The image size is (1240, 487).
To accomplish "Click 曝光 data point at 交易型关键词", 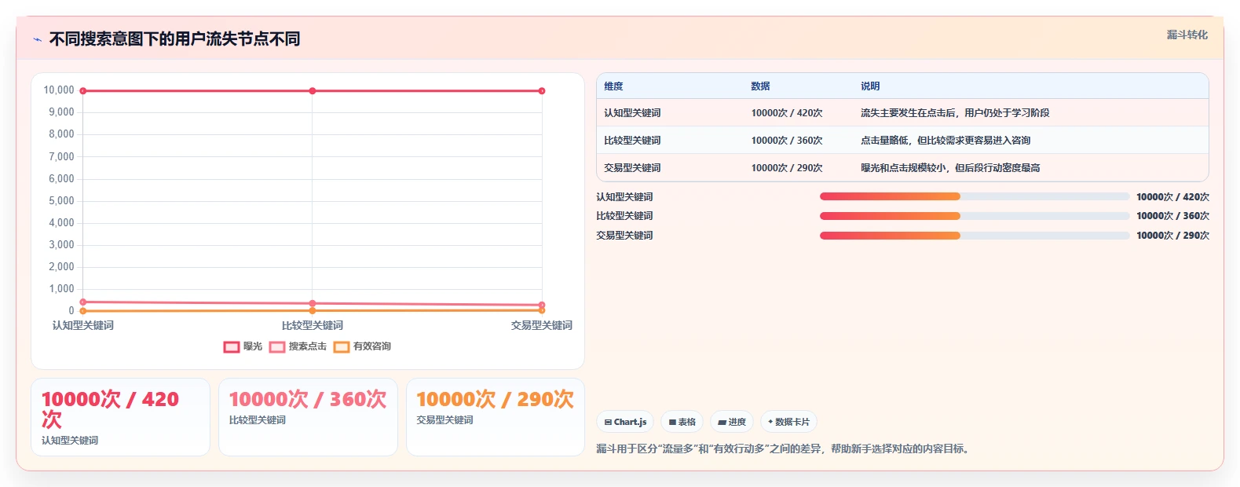I will 542,91.
